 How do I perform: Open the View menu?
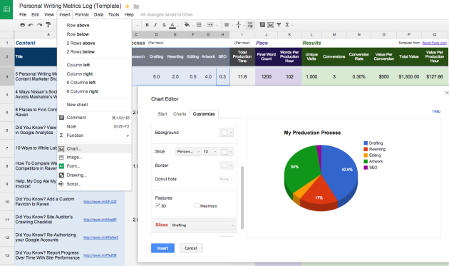(49, 14)
